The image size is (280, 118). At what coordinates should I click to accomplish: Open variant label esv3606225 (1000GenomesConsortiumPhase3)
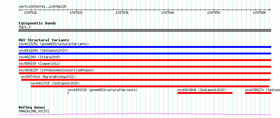57,70
